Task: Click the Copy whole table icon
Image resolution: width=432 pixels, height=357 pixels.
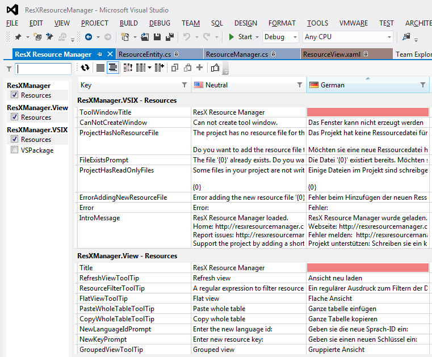Action: (x=175, y=68)
